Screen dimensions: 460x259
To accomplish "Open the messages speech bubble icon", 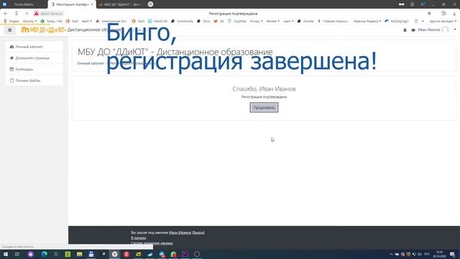I will 413,30.
